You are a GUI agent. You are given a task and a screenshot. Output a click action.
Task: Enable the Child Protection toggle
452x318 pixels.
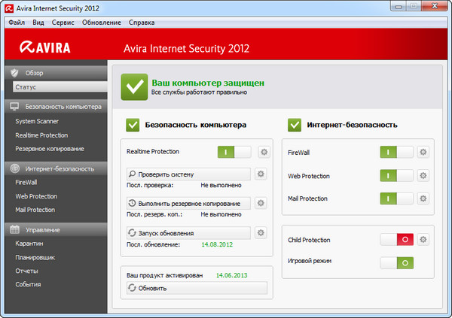[x=395, y=240]
